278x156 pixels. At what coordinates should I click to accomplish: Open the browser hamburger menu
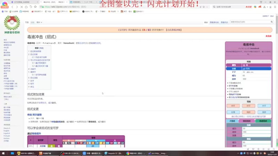click(x=275, y=7)
